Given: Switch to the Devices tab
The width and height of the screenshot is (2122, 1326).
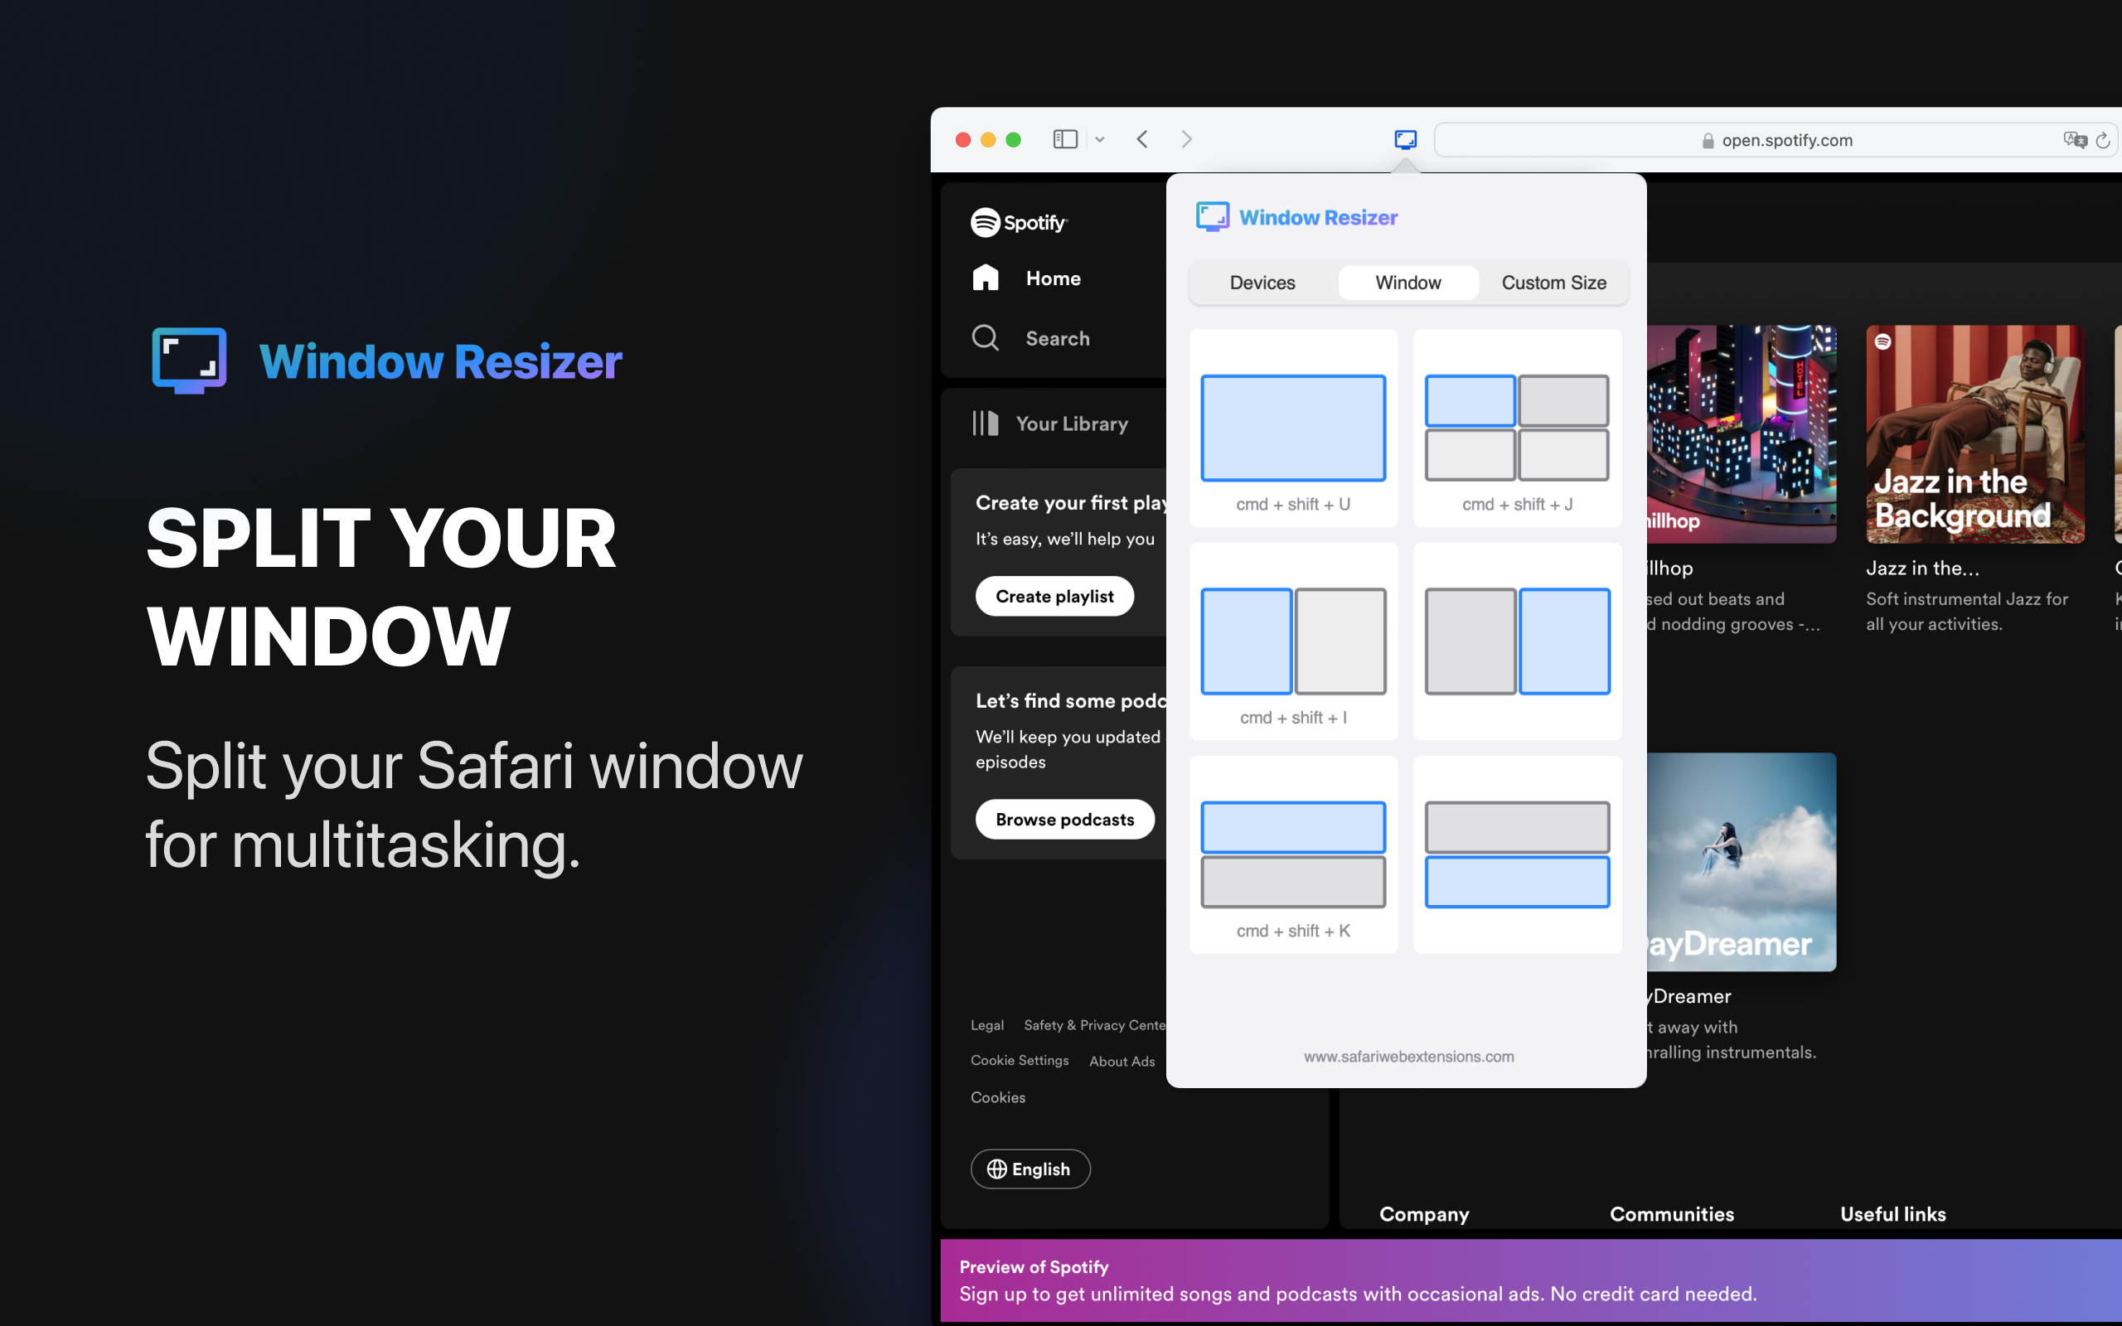Looking at the screenshot, I should [x=1262, y=283].
